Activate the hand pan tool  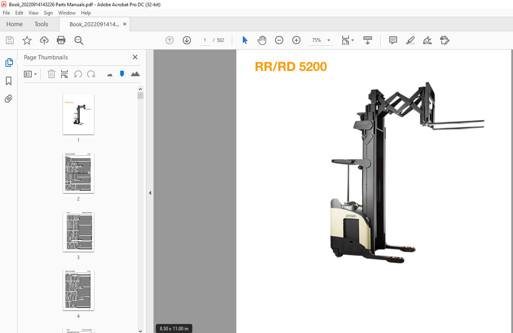click(262, 40)
